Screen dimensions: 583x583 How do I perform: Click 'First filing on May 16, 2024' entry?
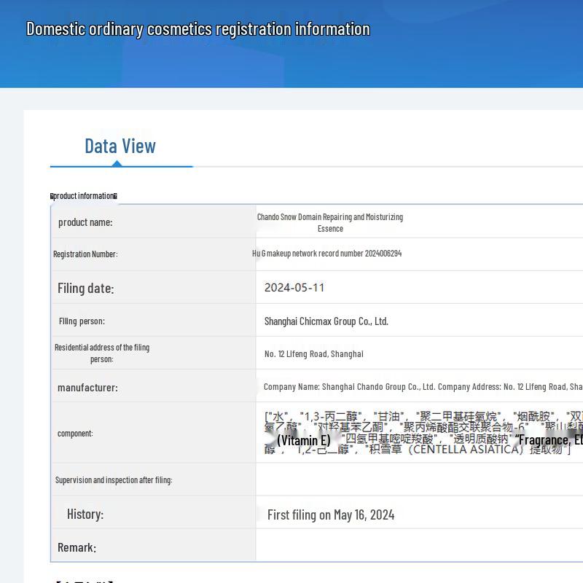pos(331,514)
